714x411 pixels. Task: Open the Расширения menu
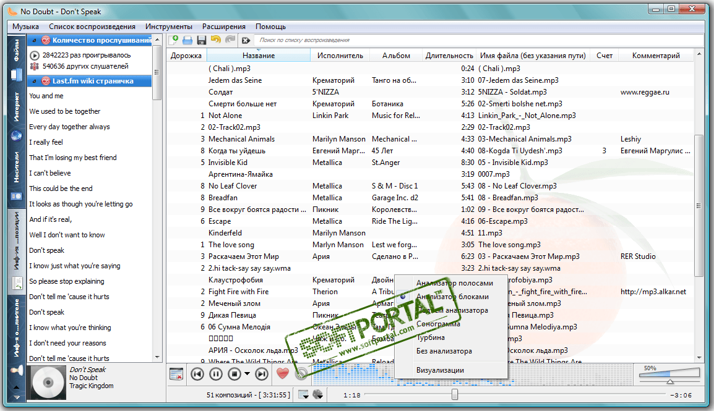coord(224,27)
